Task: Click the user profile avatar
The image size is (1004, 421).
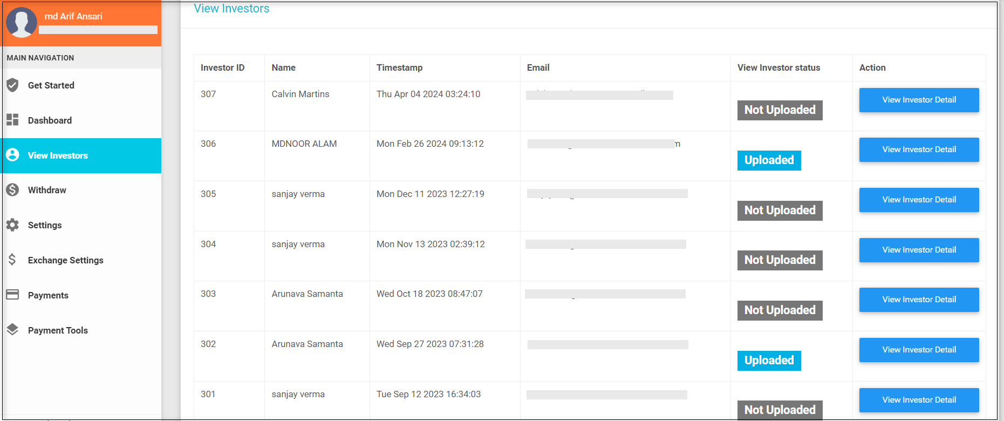Action: (22, 22)
